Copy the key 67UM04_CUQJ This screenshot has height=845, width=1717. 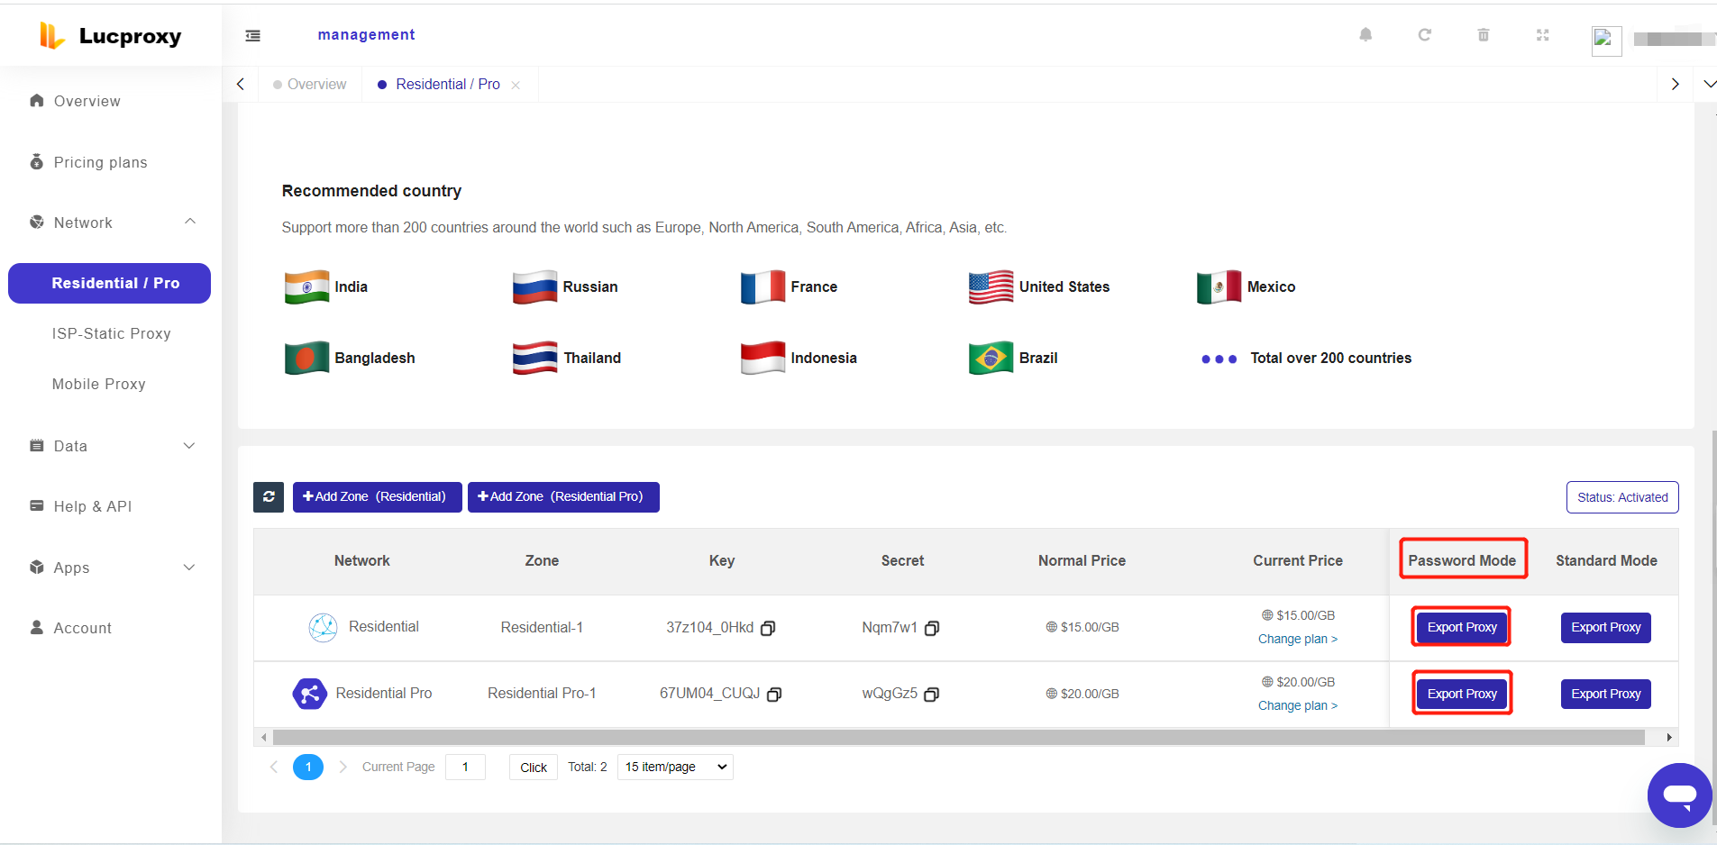(x=774, y=694)
